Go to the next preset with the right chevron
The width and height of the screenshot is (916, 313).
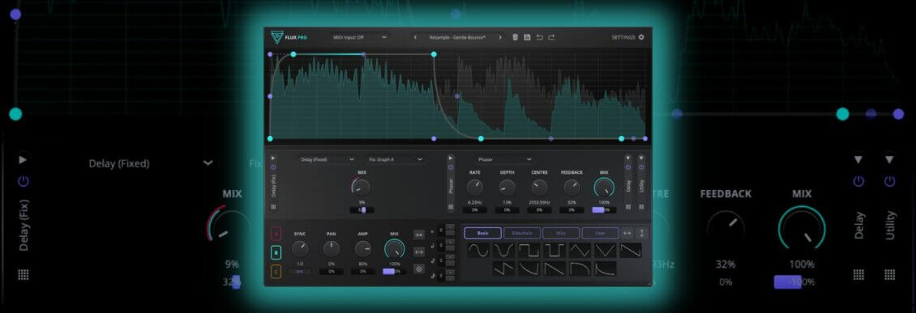click(500, 37)
